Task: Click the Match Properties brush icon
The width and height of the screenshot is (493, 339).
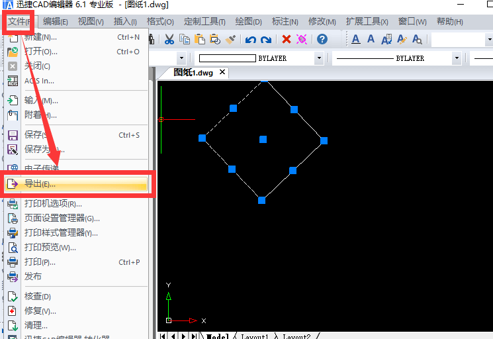Action: [x=230, y=39]
